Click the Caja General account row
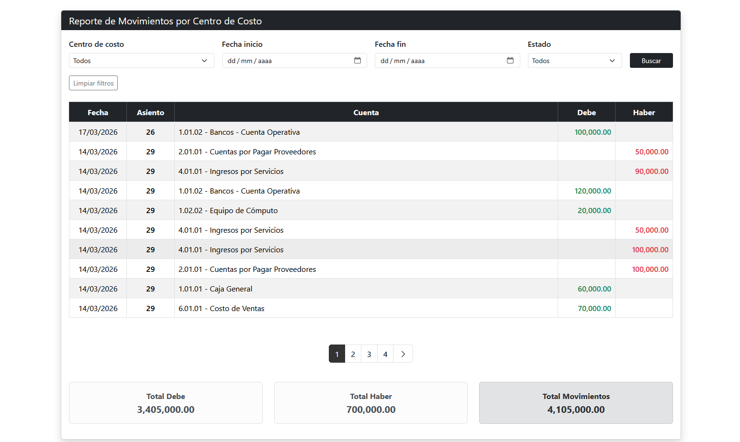Image resolution: width=740 pixels, height=442 pixels. point(366,289)
